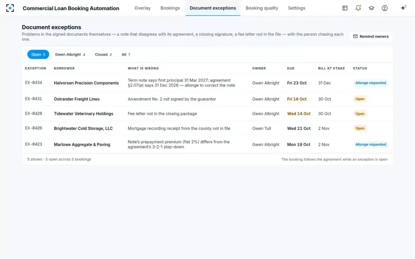Open exception EX-0423
This screenshot has width=415, height=259.
tap(34, 144)
